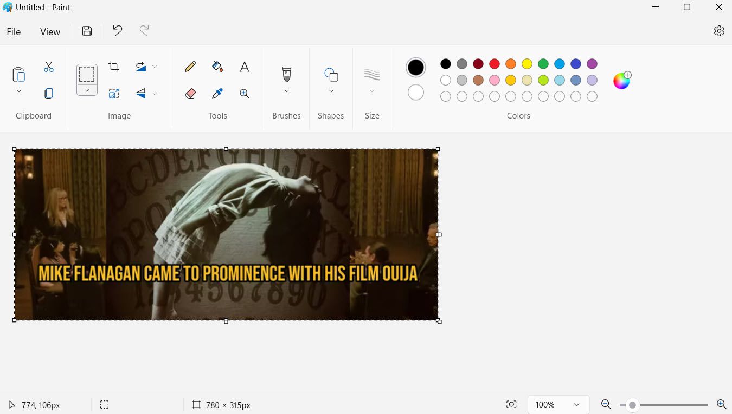Image resolution: width=732 pixels, height=414 pixels.
Task: Select the Pencil tool
Action: (x=190, y=67)
